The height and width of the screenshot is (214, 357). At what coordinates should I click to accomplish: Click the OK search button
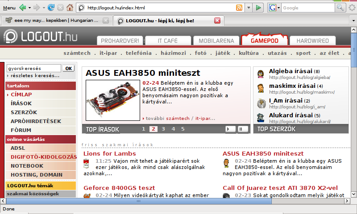[x=69, y=68]
